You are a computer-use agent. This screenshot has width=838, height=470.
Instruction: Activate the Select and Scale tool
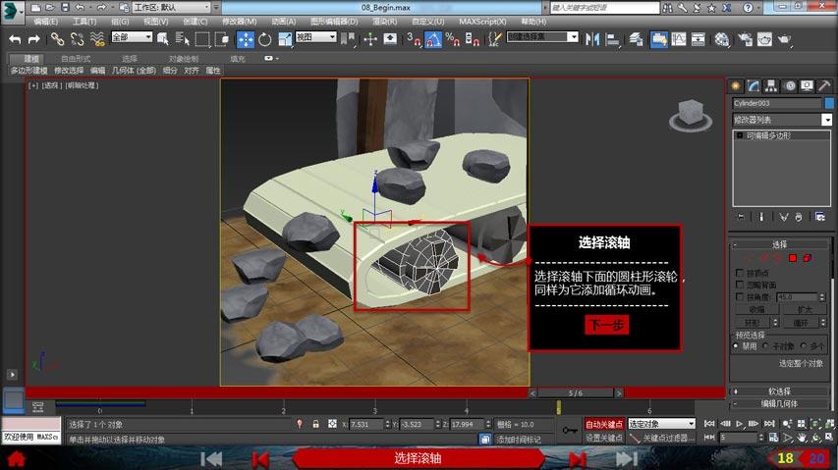coord(285,39)
